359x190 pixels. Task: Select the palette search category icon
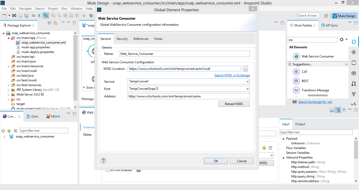[x=354, y=42]
